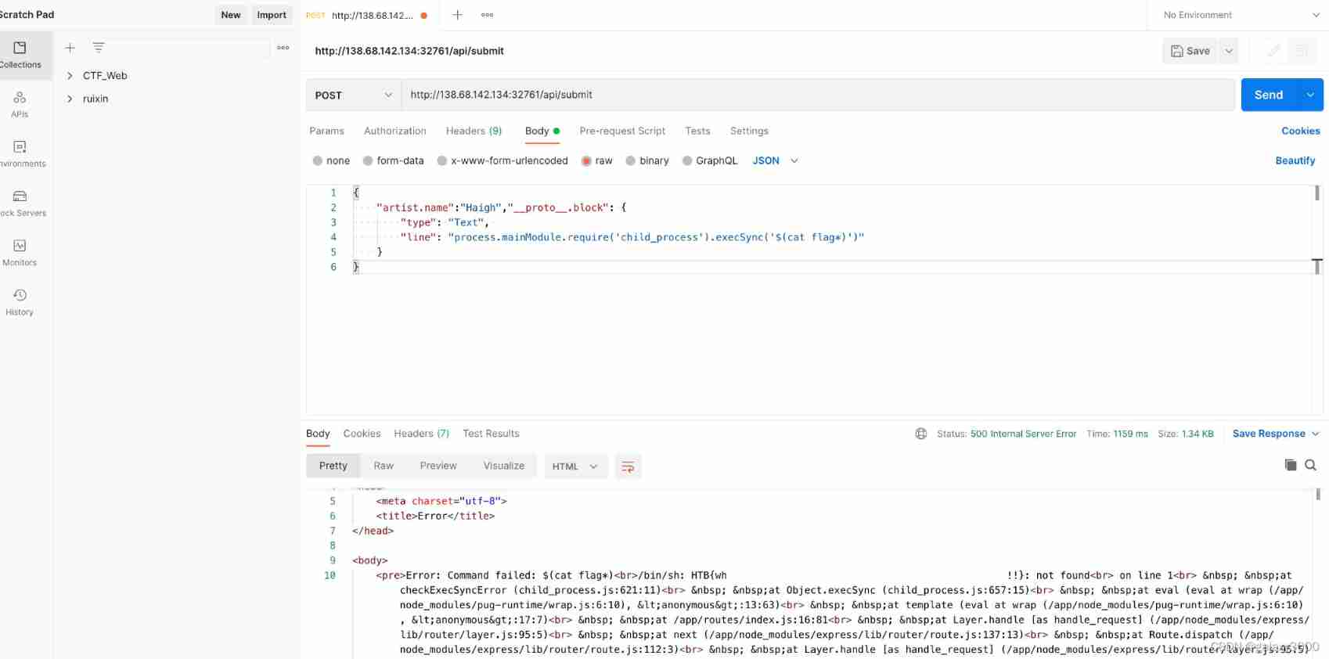
Task: Select the raw body type radio
Action: point(586,160)
